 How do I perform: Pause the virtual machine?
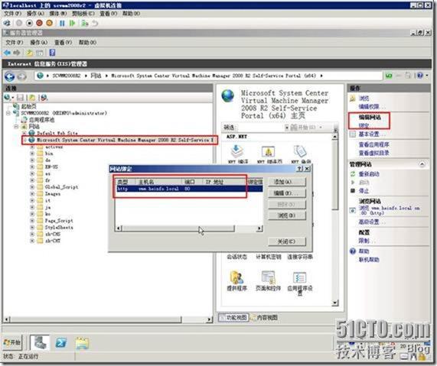tap(62, 23)
